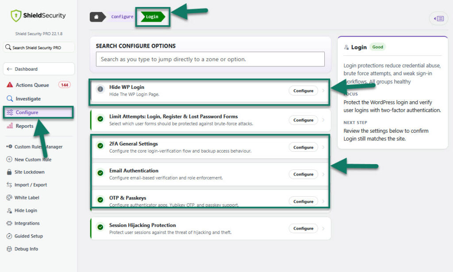This screenshot has height=272, width=453.
Task: Click the magnifier icon in Search Shield Security PRO
Action: click(8, 47)
